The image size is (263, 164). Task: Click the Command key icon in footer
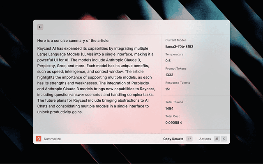click(x=217, y=139)
